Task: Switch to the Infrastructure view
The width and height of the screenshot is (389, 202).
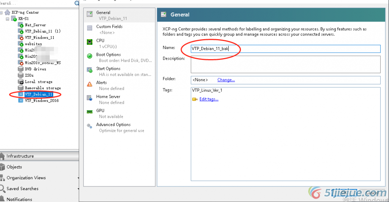Action: [x=20, y=156]
